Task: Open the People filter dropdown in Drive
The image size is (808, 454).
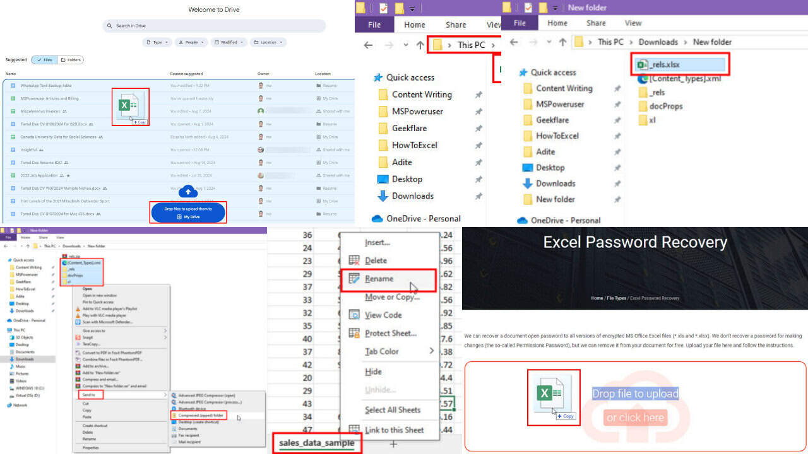Action: click(x=191, y=42)
